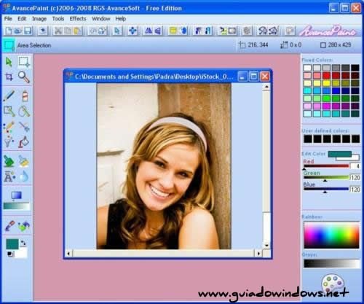This screenshot has height=304, width=364.
Task: Open the Edit menu
Action: point(22,19)
